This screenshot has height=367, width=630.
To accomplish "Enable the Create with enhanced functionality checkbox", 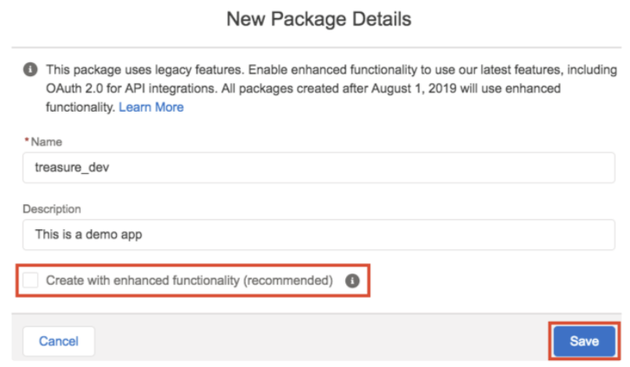I will point(32,280).
